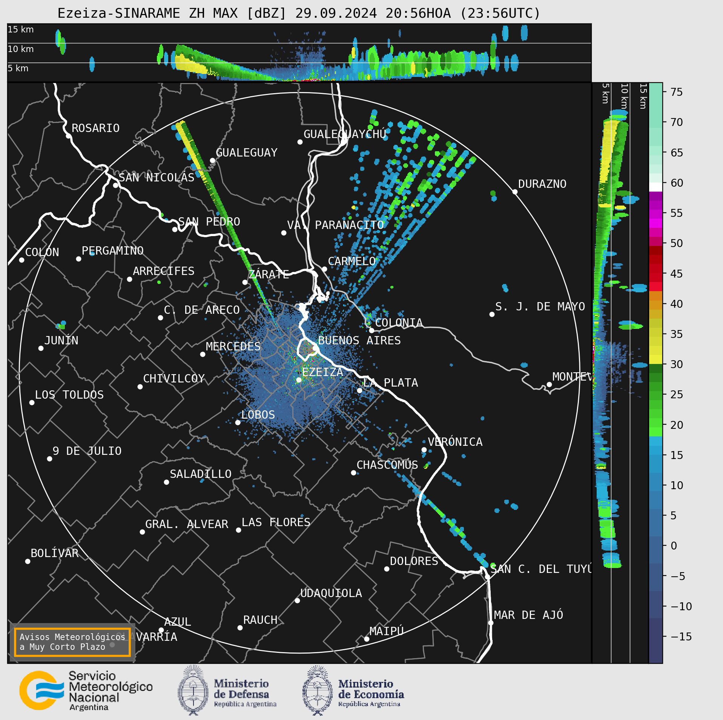Screen dimensions: 723x720
Task: Click the PERGAMINO city label
Action: click(112, 250)
